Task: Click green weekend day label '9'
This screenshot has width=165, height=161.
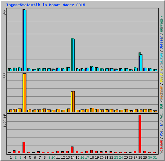Action: coord(49,157)
